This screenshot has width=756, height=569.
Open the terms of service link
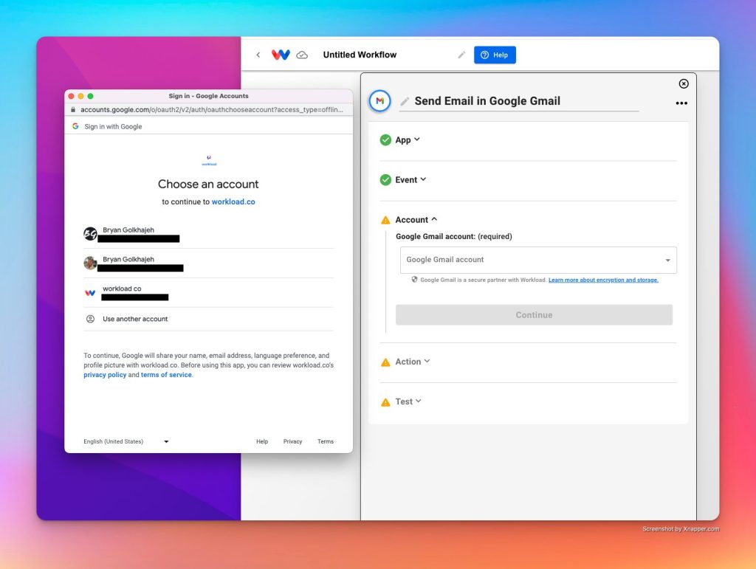166,375
